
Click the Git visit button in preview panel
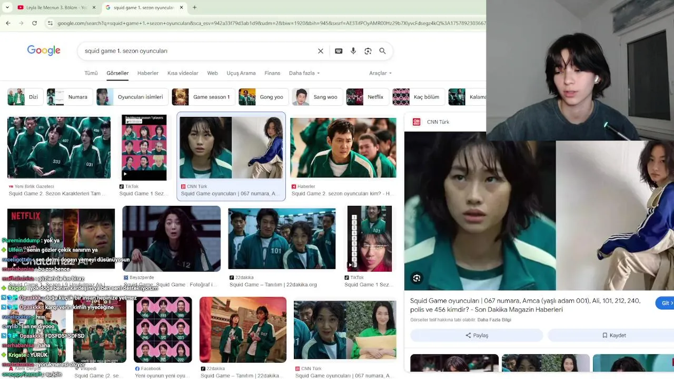[665, 303]
